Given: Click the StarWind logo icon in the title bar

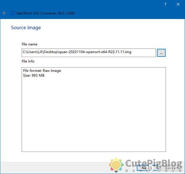Looking at the screenshot, I should click(x=13, y=13).
